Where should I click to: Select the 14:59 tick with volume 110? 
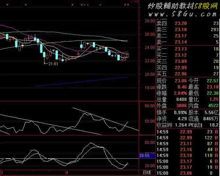coord(187,155)
